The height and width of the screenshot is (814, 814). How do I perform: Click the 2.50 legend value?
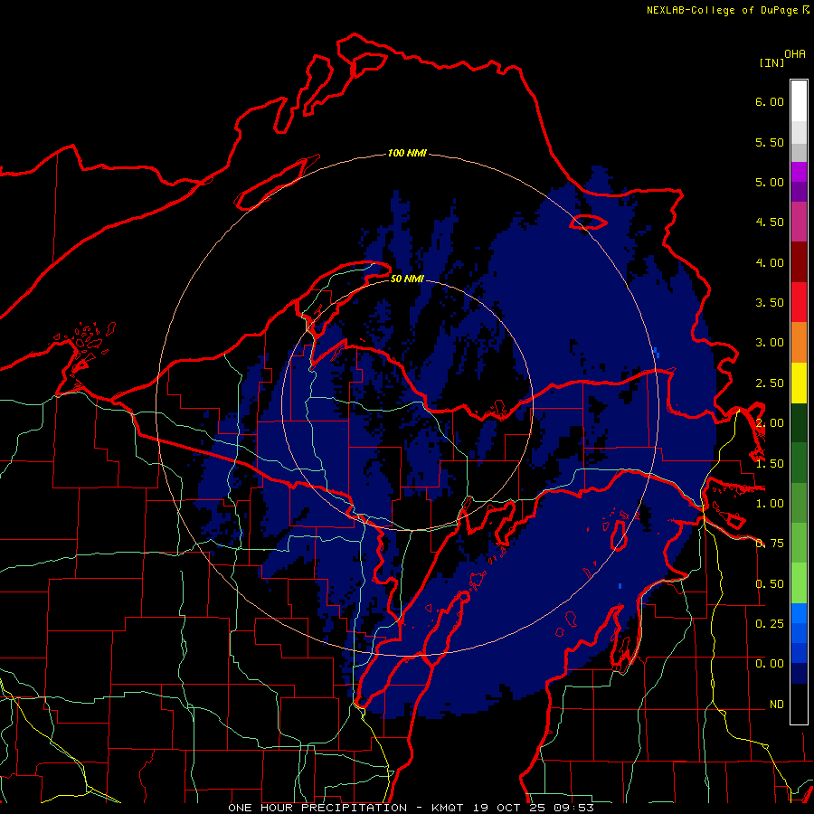770,383
